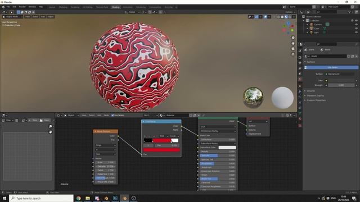
Task: Open the Output properties tab icon
Action: pos(300,63)
